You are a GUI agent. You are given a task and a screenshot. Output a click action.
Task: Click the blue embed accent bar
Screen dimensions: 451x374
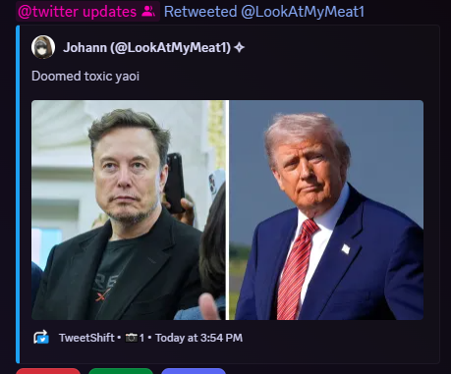point(18,194)
